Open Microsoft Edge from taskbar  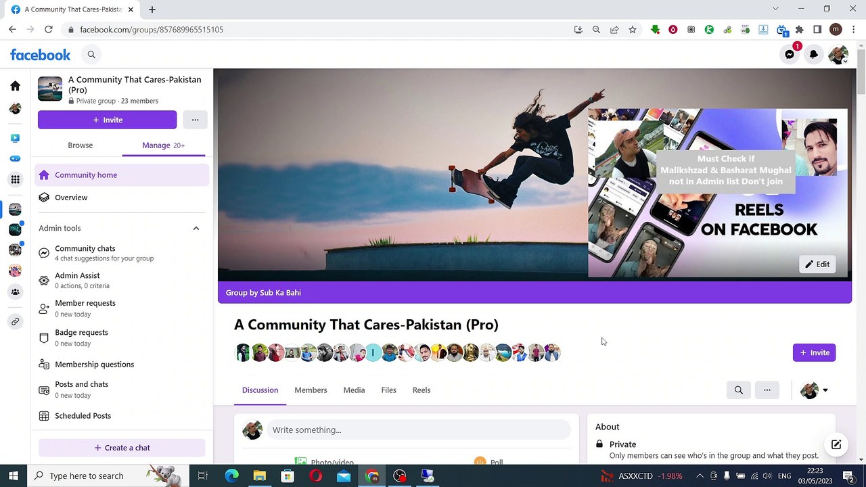click(x=231, y=476)
